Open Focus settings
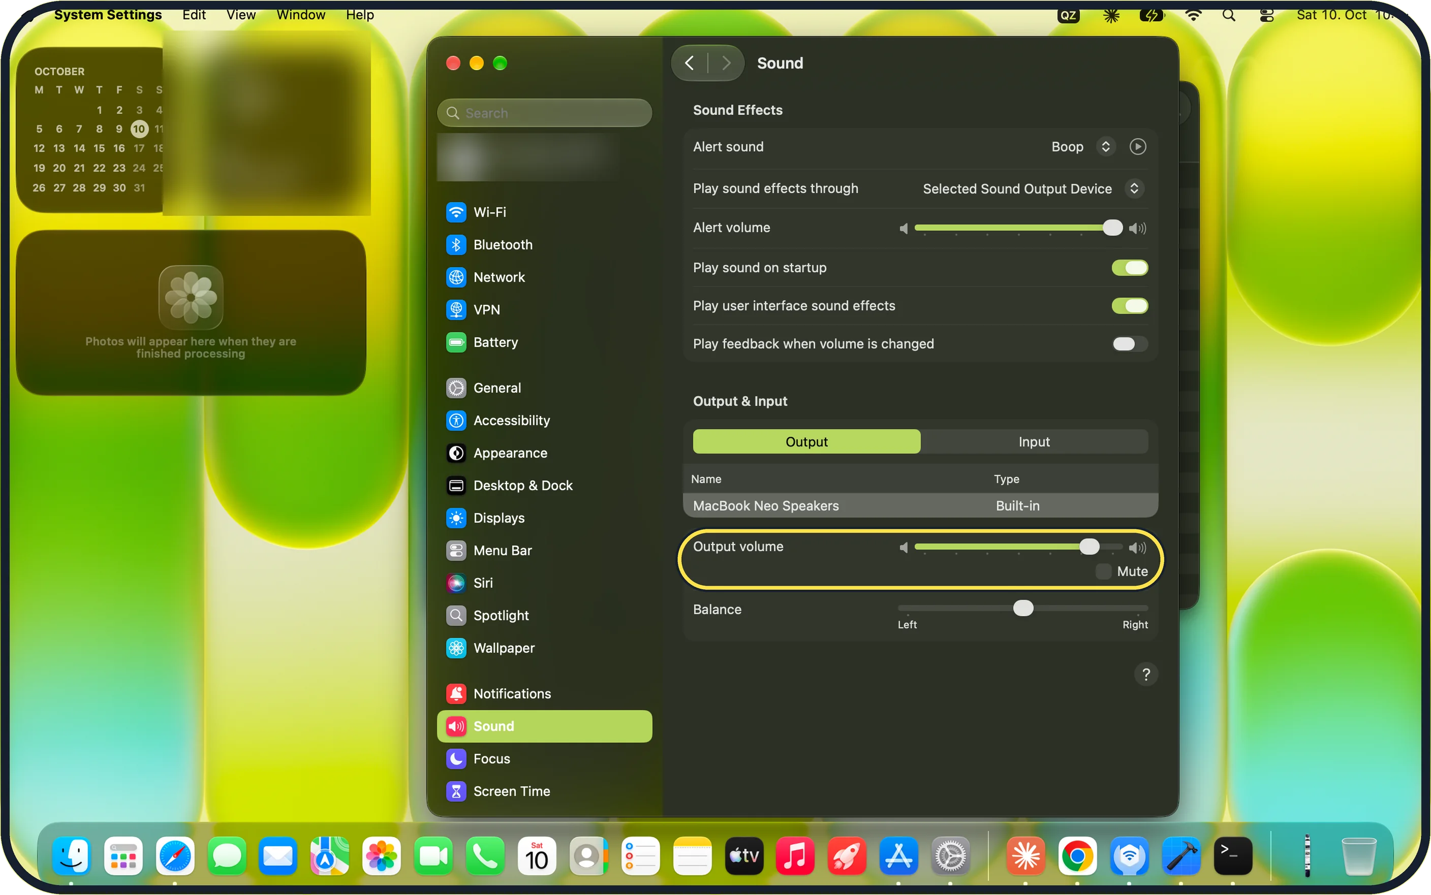The height and width of the screenshot is (895, 1431). (544, 759)
